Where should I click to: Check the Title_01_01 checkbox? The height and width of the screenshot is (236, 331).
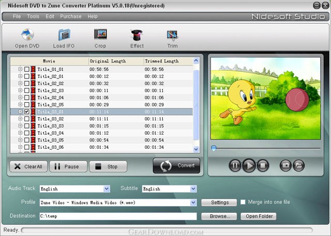(26, 69)
